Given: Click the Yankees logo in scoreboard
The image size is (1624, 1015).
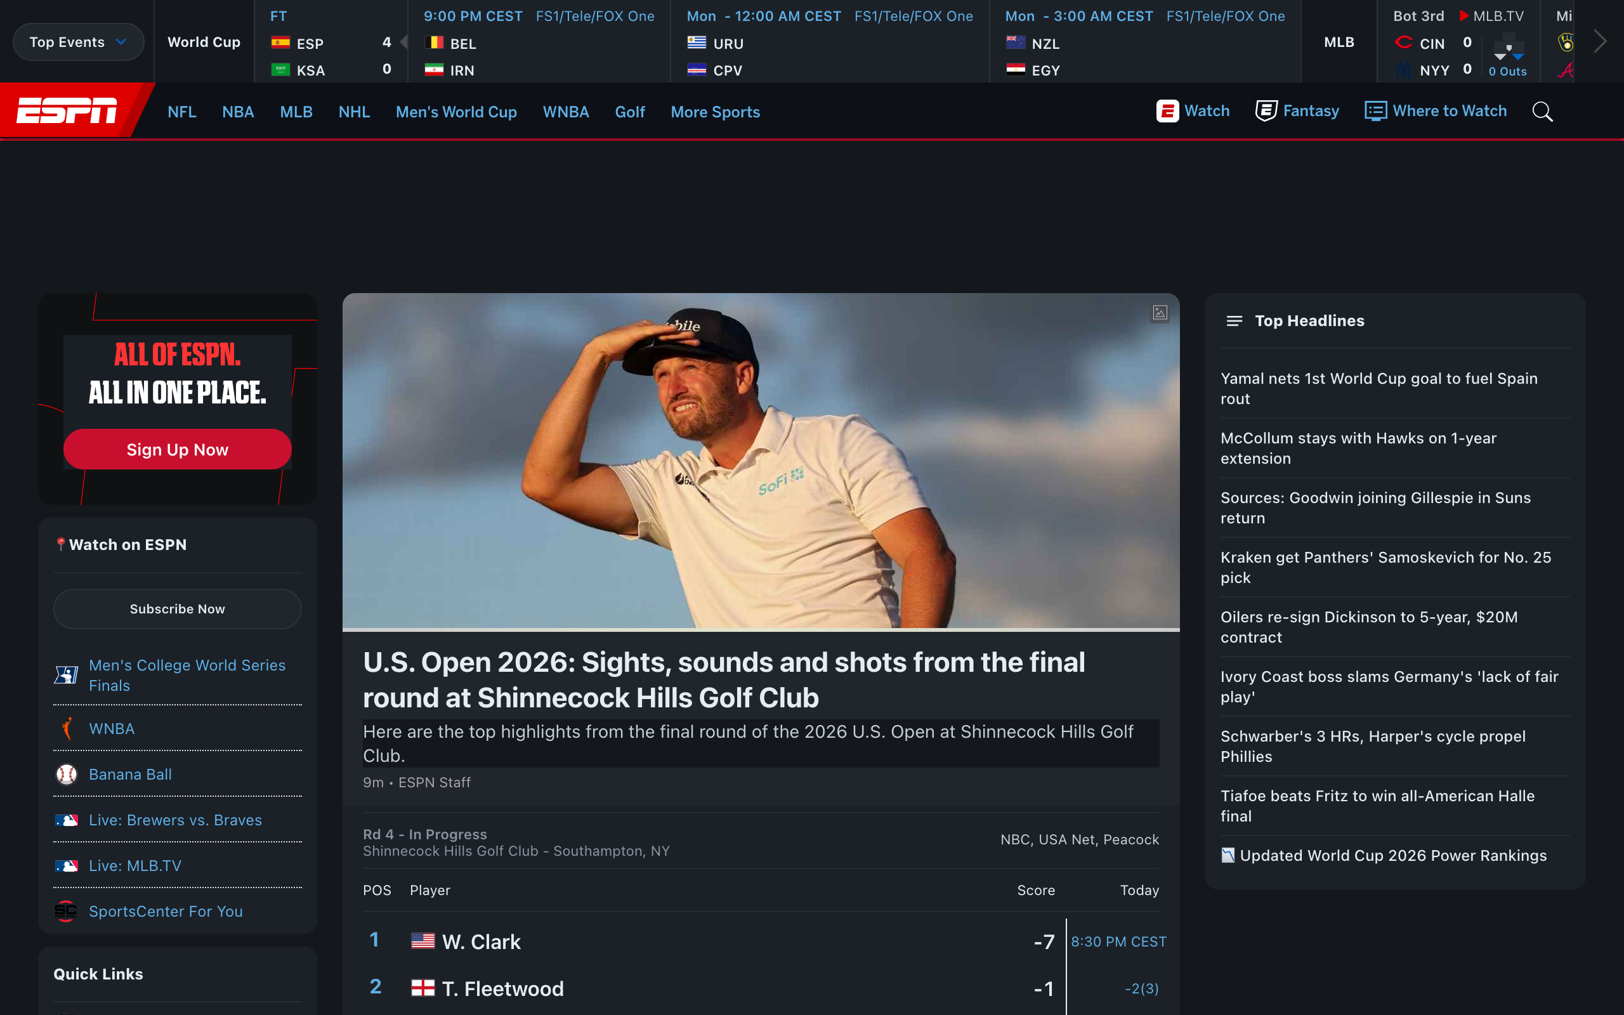Looking at the screenshot, I should (1403, 70).
